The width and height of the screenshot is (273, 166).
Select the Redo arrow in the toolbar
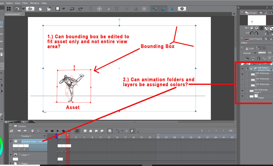[80, 9]
